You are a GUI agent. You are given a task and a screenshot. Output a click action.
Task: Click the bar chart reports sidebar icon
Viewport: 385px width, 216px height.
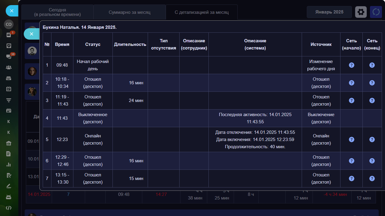tap(9, 164)
